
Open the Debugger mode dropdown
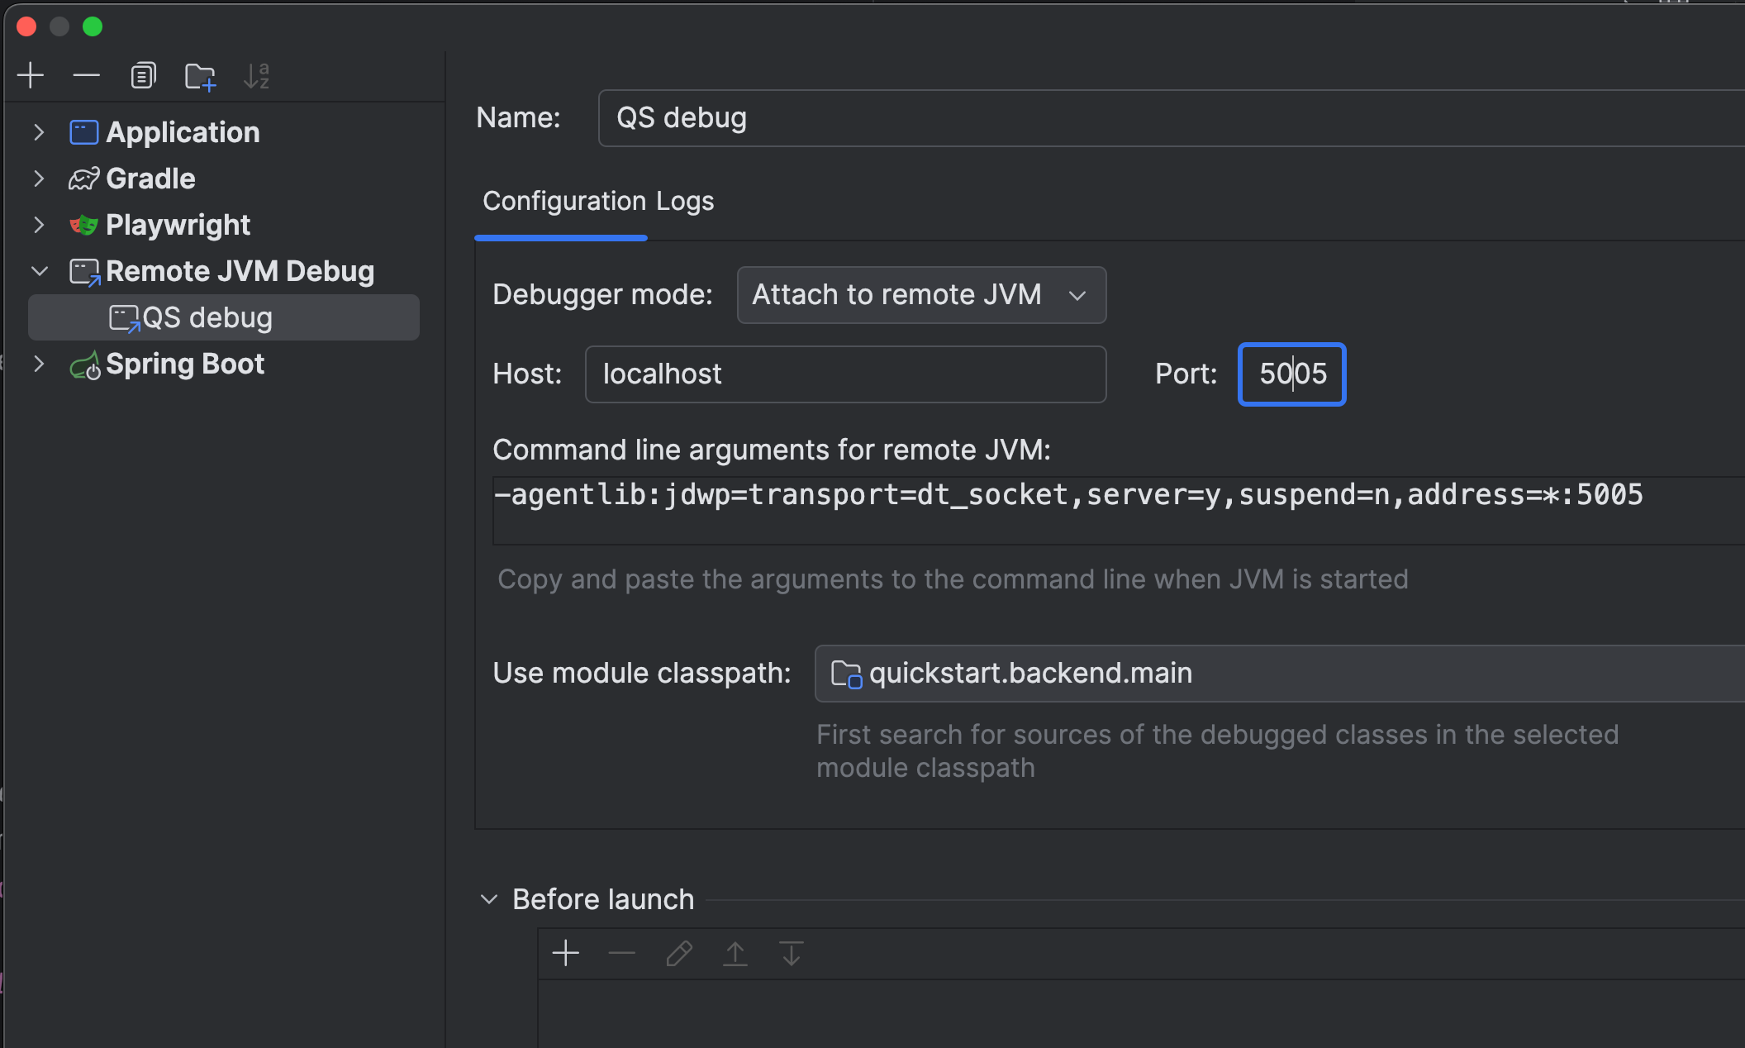(x=920, y=295)
